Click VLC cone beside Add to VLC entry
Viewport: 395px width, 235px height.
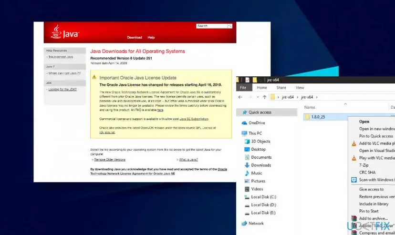click(x=354, y=143)
